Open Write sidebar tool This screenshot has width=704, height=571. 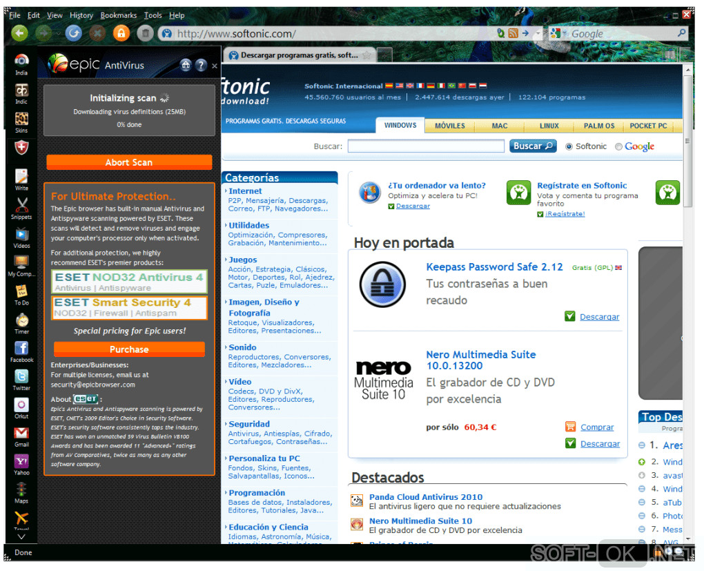[21, 180]
